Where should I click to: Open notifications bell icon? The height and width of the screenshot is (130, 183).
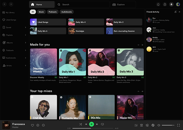(x=158, y=5)
